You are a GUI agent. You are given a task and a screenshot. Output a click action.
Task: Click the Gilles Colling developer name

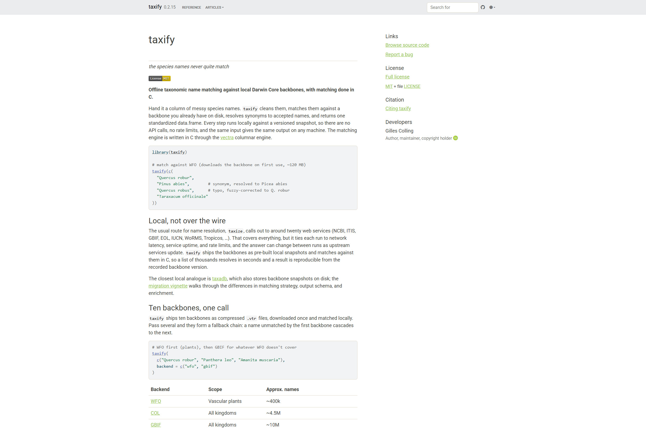pos(399,131)
